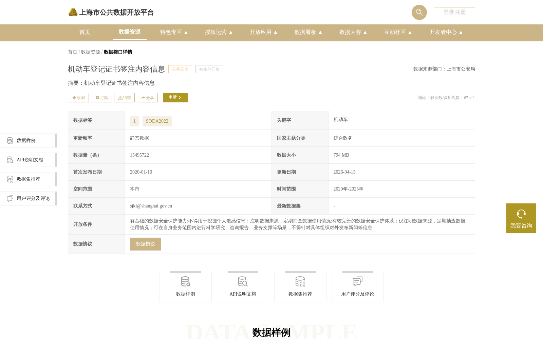Click update date 2026-04-15
Viewport: 543px width, 339px height.
[x=344, y=172]
